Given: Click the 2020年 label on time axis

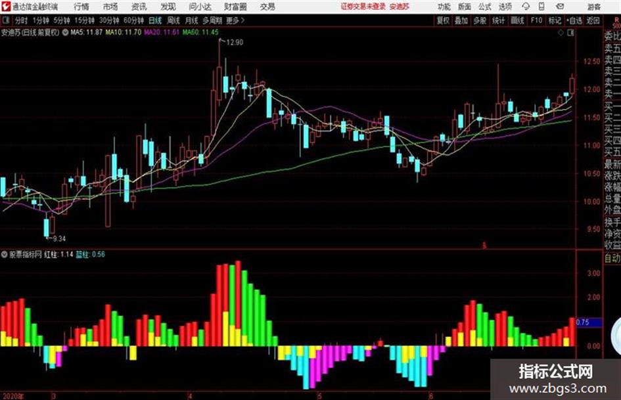Looking at the screenshot, I should pyautogui.click(x=12, y=396).
